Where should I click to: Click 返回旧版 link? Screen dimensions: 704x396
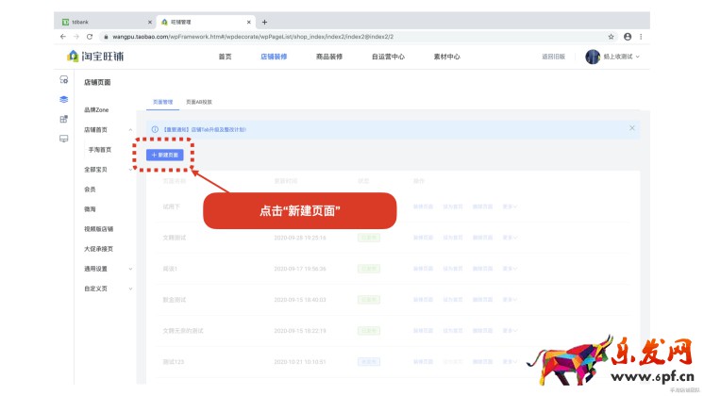click(x=553, y=57)
